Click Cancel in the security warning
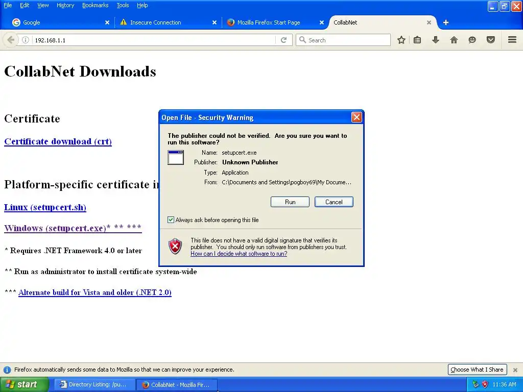 [334, 202]
